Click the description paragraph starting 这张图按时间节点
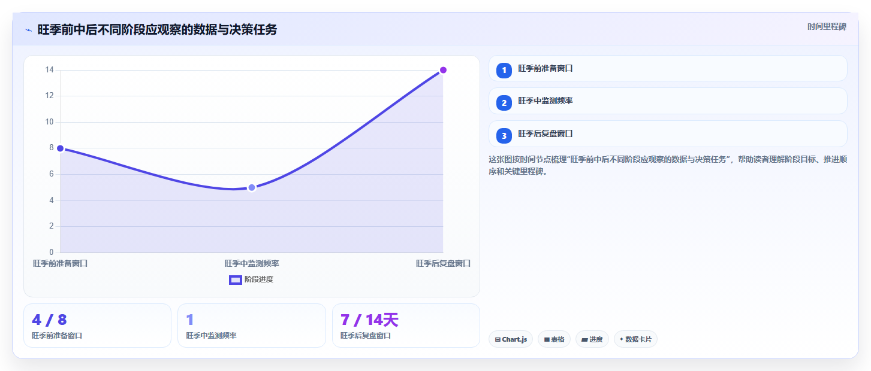871x371 pixels. pyautogui.click(x=668, y=165)
